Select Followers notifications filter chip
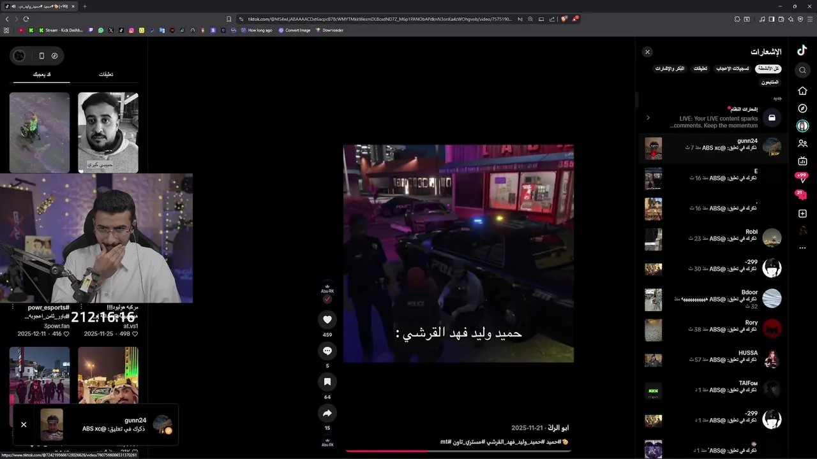Image resolution: width=817 pixels, height=459 pixels. click(770, 82)
